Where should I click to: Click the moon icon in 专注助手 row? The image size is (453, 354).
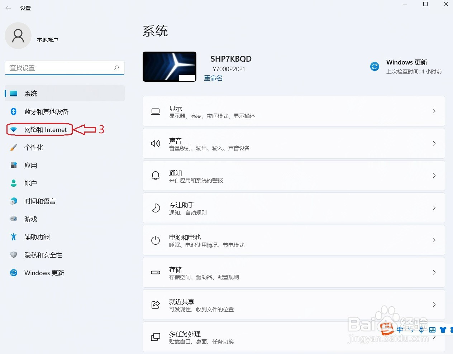156,208
